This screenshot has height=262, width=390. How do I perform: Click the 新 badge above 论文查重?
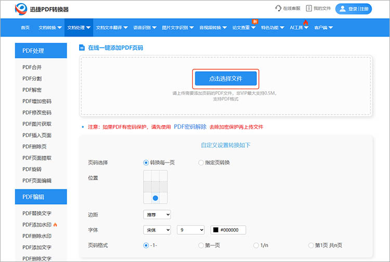255,21
